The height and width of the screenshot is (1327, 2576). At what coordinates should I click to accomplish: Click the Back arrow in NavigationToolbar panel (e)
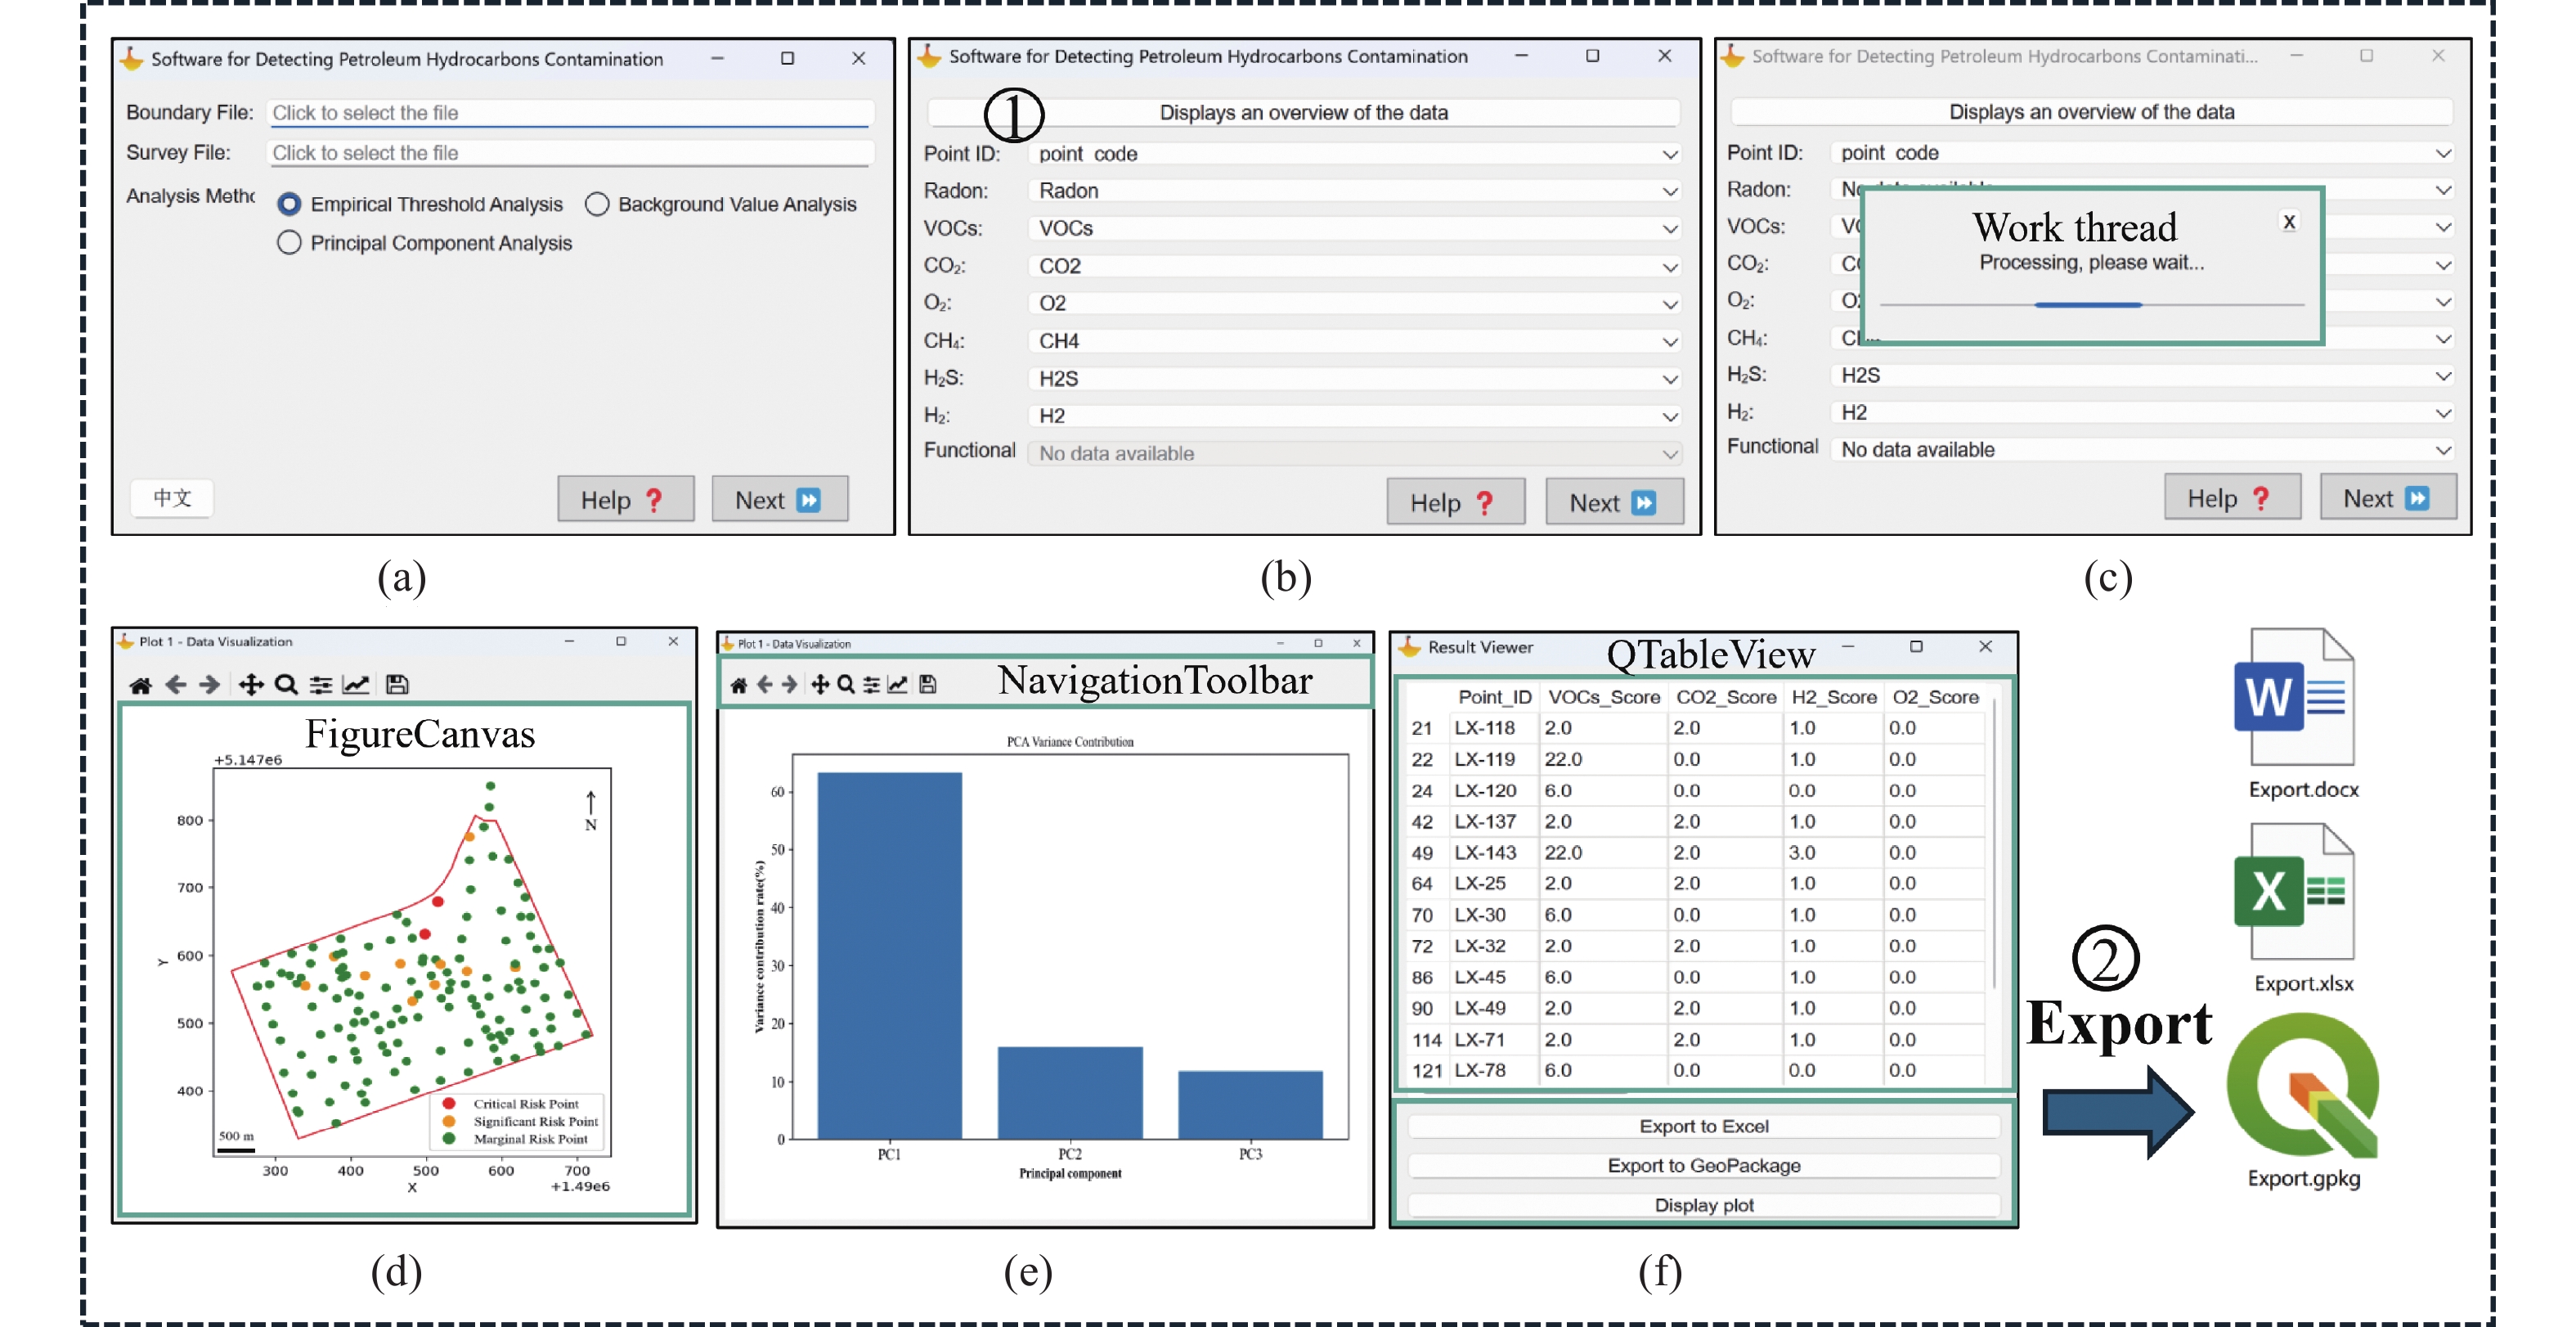click(765, 685)
